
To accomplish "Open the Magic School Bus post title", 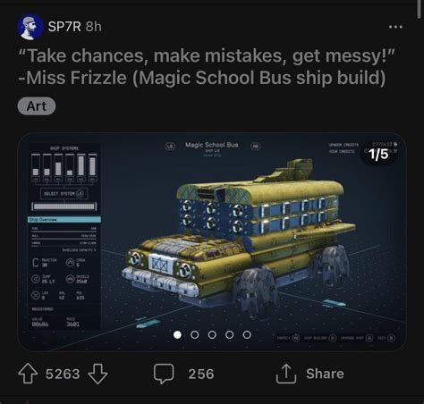I will 207,67.
